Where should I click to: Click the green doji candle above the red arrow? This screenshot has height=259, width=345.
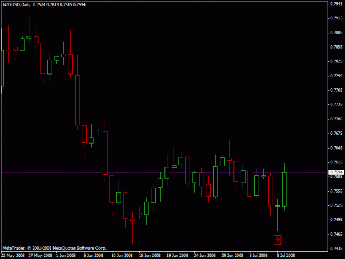[278, 206]
